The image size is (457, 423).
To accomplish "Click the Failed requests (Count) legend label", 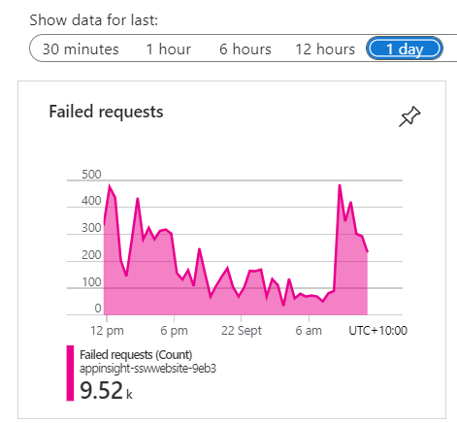I will (136, 355).
